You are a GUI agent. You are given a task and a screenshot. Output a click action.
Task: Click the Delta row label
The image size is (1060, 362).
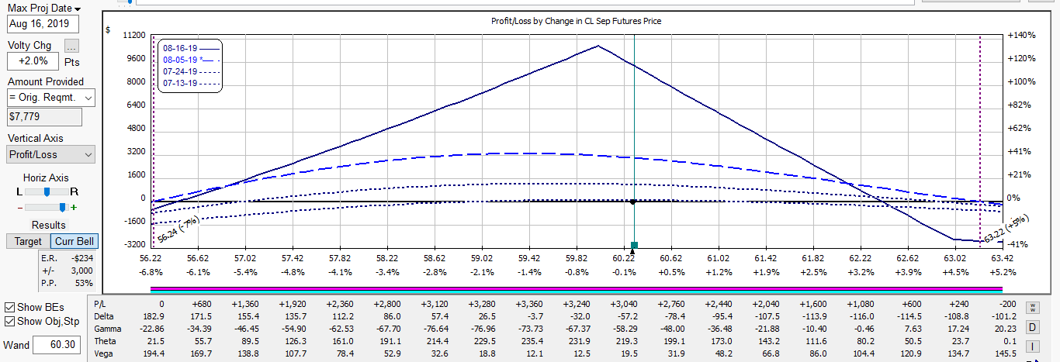(104, 316)
